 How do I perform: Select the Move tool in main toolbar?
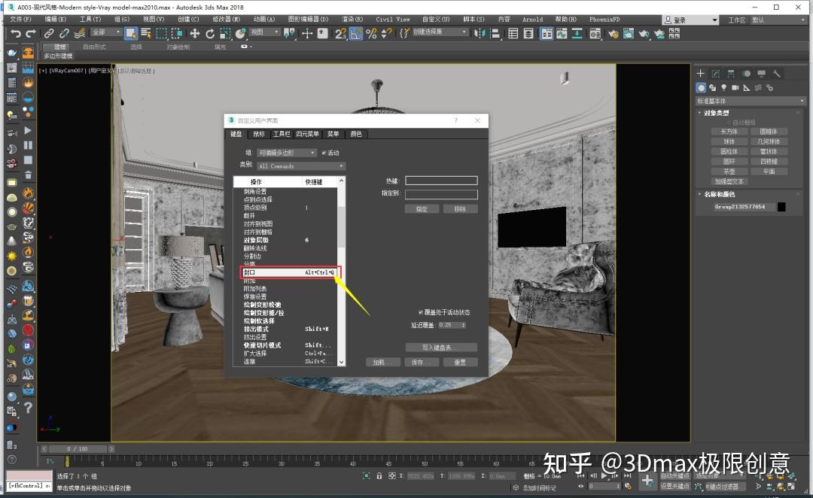[x=196, y=33]
